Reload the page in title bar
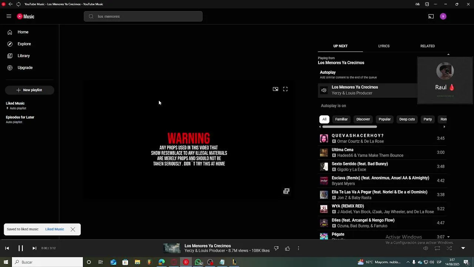The width and height of the screenshot is (474, 267). [x=18, y=4]
